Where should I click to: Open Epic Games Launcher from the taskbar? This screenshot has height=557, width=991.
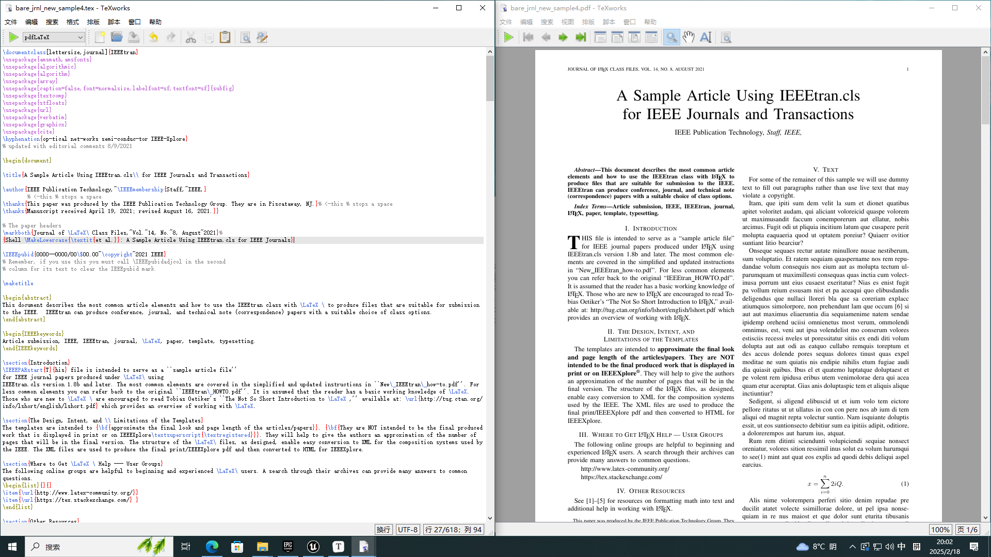click(x=287, y=547)
